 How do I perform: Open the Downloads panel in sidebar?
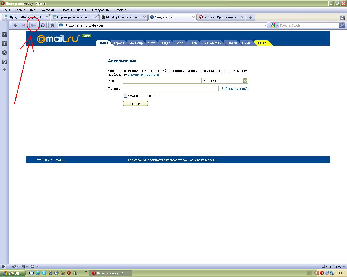[4, 44]
